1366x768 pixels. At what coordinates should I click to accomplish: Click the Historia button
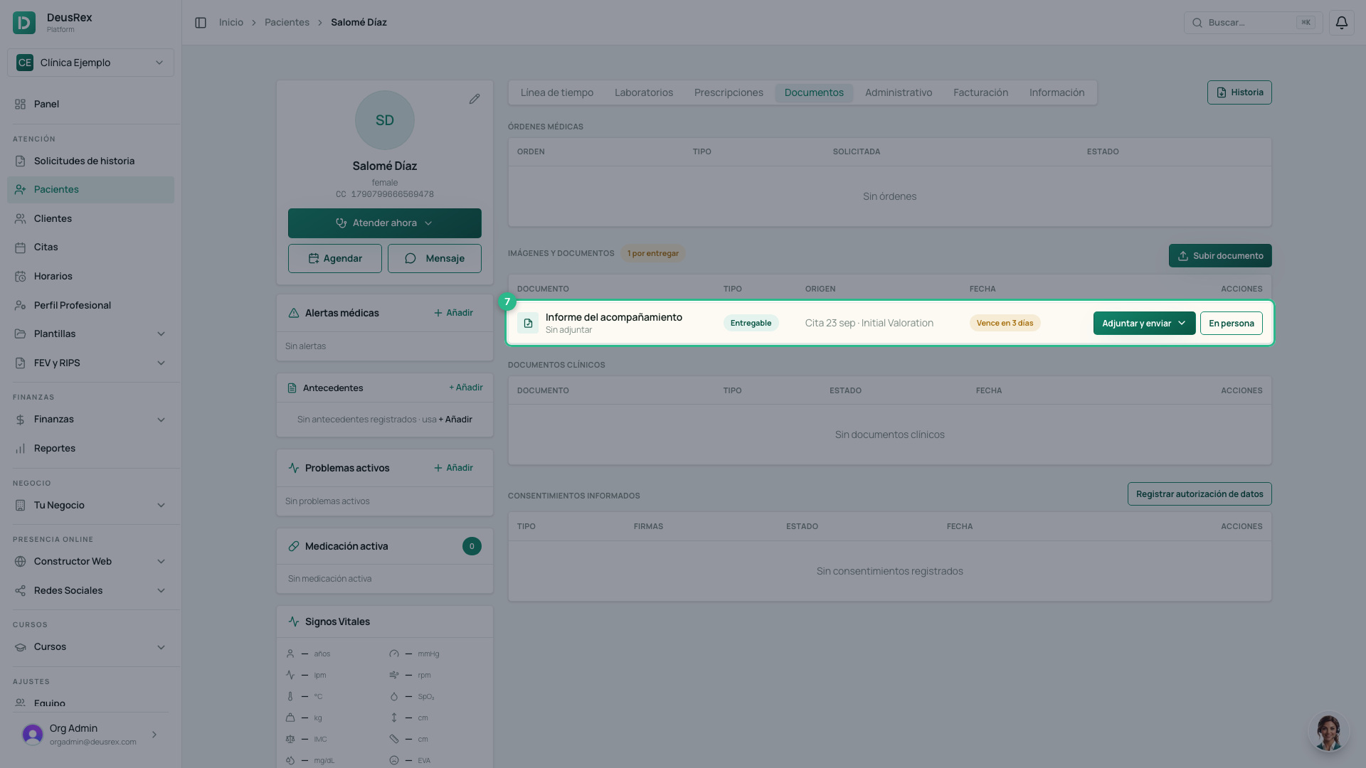pos(1239,92)
